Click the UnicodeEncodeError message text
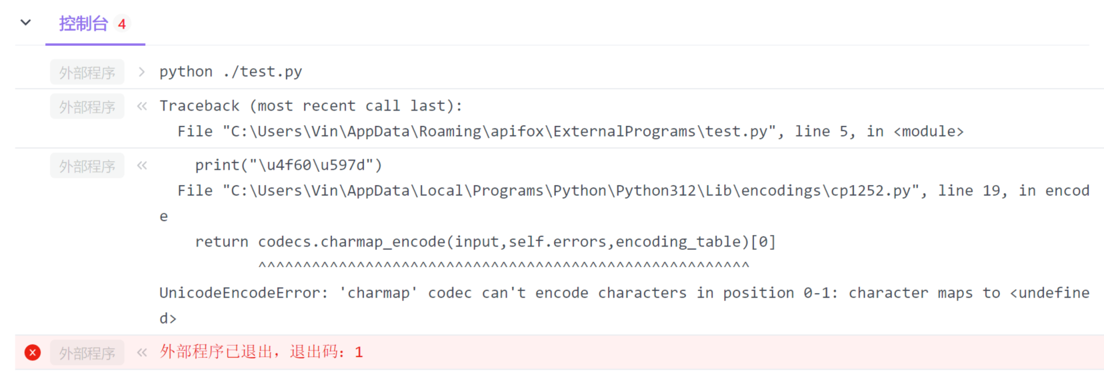This screenshot has width=1104, height=381. coord(623,293)
